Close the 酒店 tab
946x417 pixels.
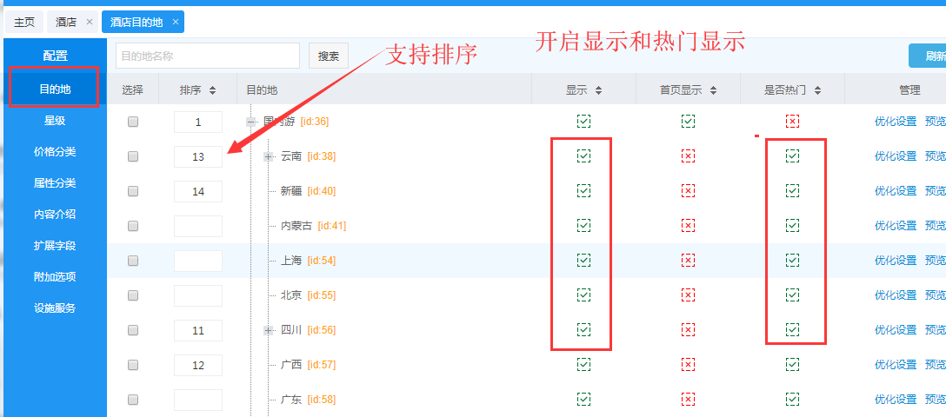pos(90,22)
